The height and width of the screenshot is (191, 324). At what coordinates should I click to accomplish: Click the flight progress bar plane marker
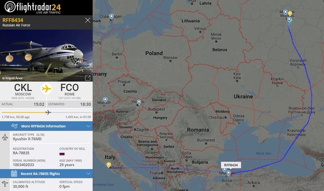48,112
